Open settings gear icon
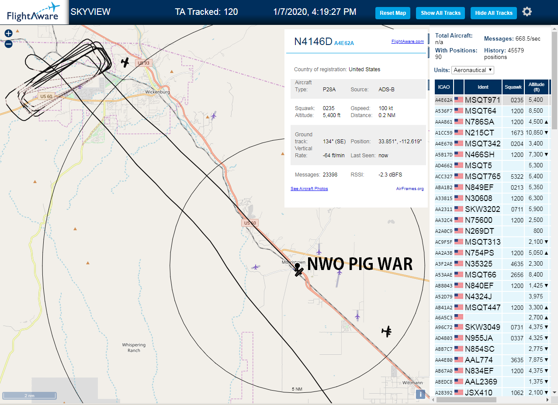 527,12
